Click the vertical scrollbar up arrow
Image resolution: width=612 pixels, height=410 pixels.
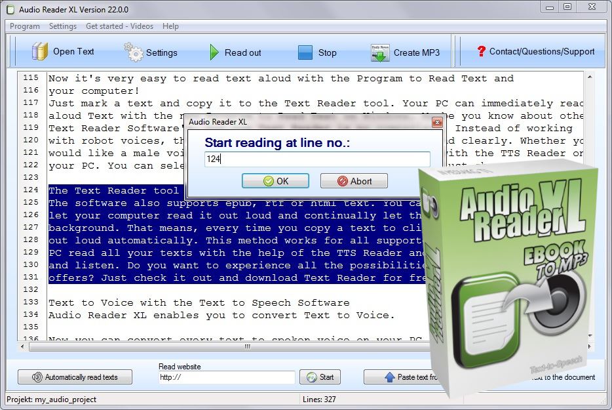pos(589,77)
